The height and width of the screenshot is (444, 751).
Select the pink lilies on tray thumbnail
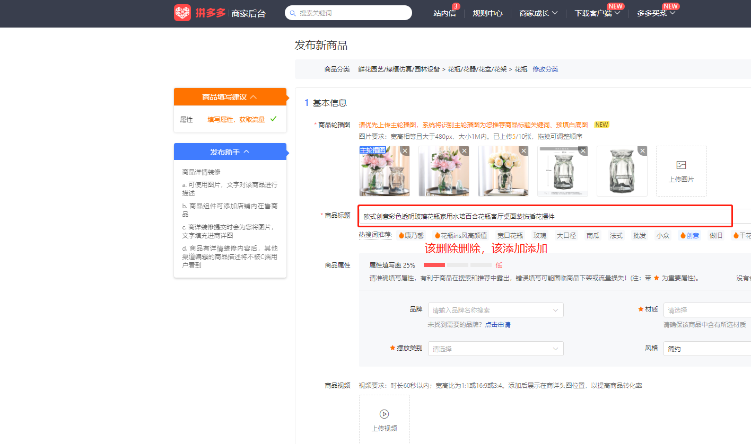point(444,171)
